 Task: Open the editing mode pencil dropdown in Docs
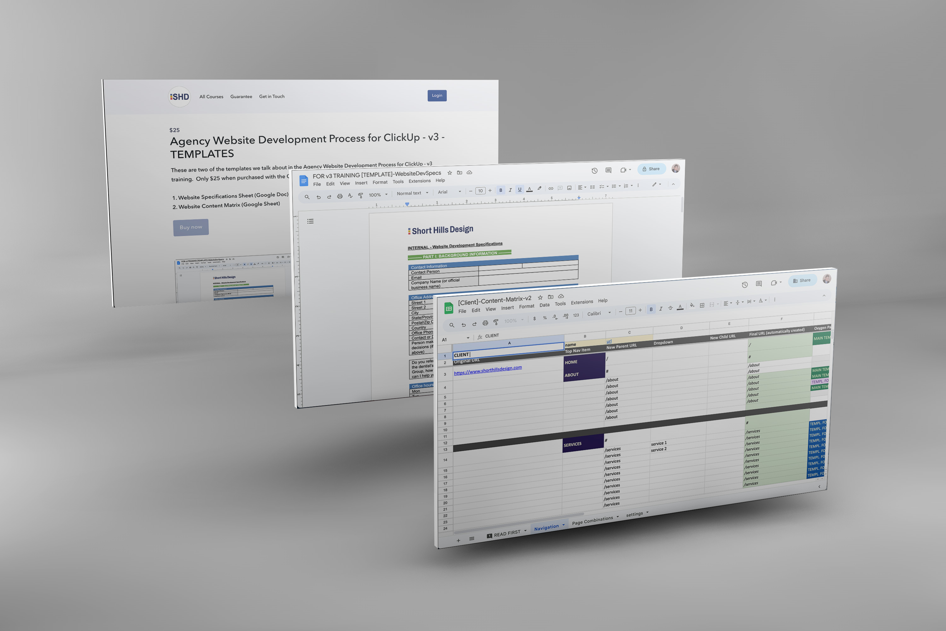point(657,184)
